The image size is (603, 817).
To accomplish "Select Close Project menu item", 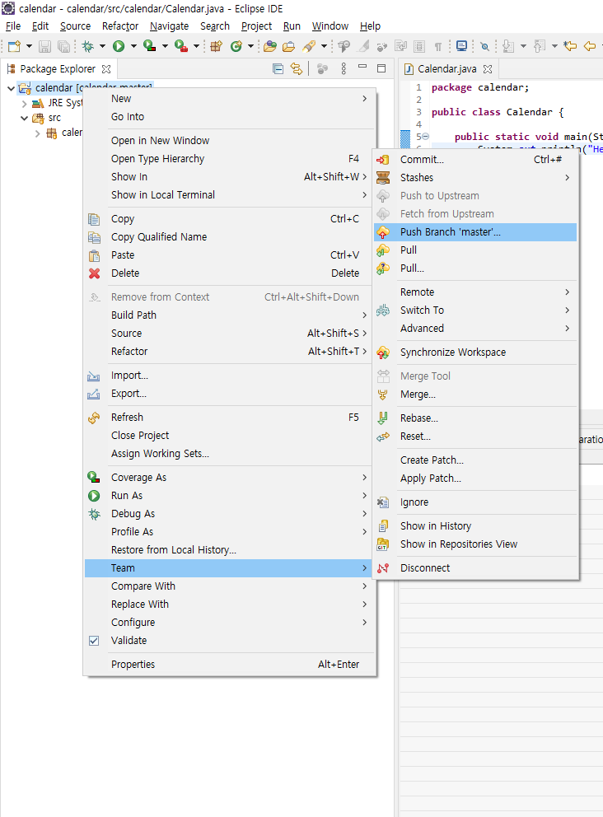I will pyautogui.click(x=229, y=436).
